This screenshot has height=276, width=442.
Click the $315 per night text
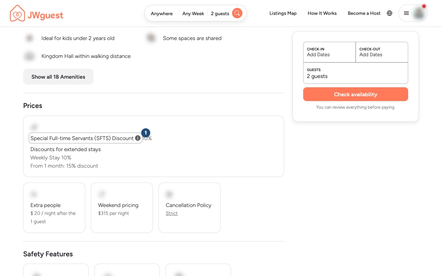click(114, 213)
